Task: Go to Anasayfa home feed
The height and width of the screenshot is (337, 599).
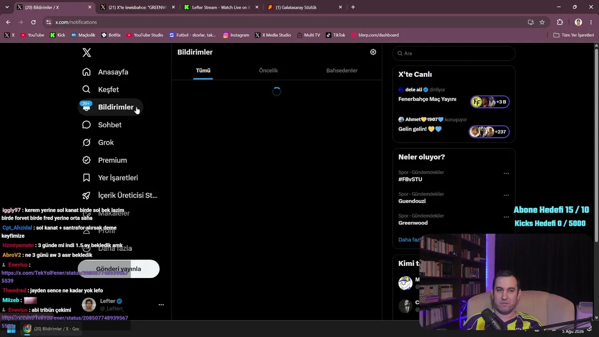Action: pyautogui.click(x=105, y=72)
